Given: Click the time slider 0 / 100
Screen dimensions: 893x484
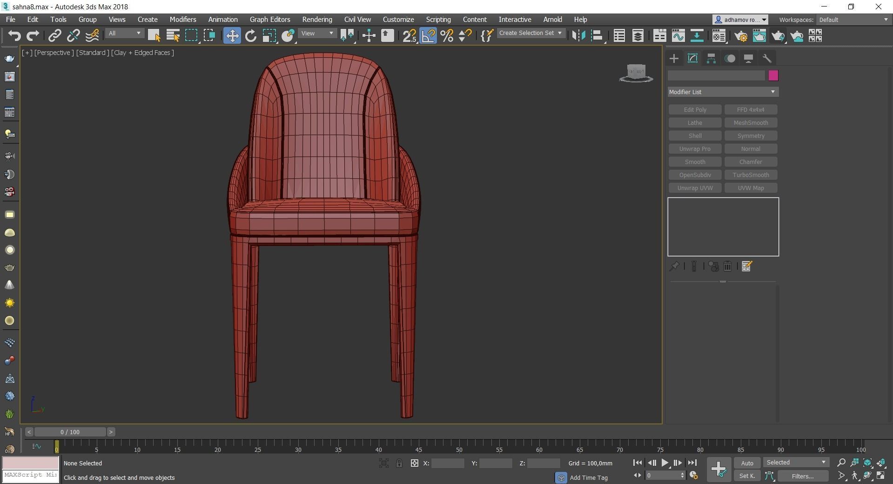Looking at the screenshot, I should pos(70,432).
